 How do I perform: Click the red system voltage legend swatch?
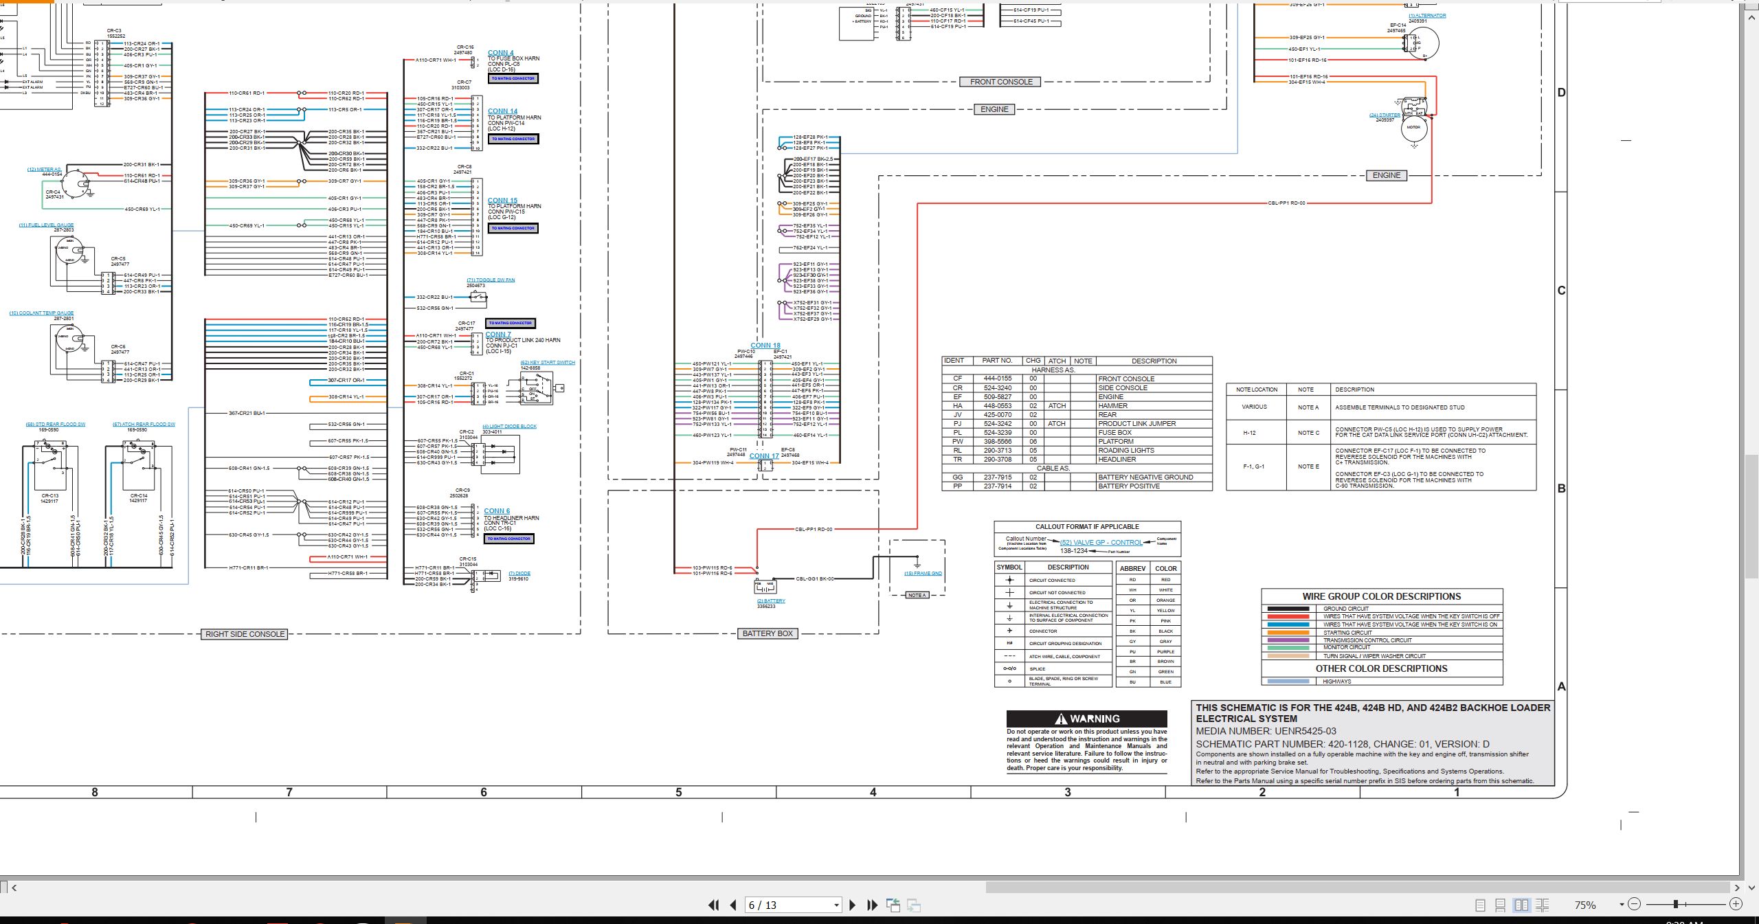point(1288,617)
